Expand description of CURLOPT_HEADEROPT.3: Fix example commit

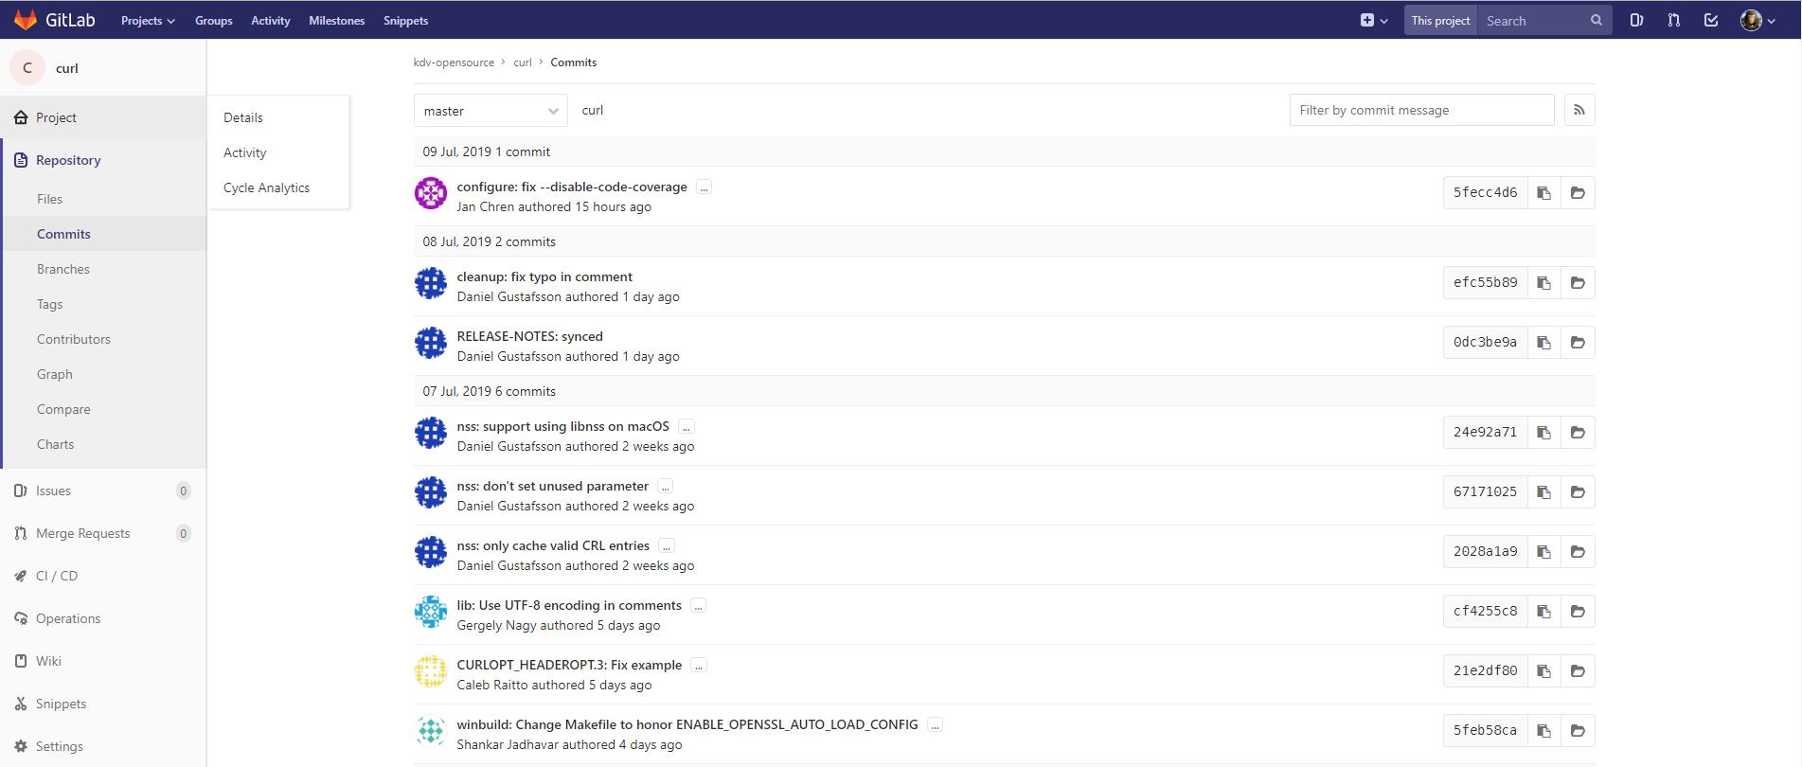(699, 666)
